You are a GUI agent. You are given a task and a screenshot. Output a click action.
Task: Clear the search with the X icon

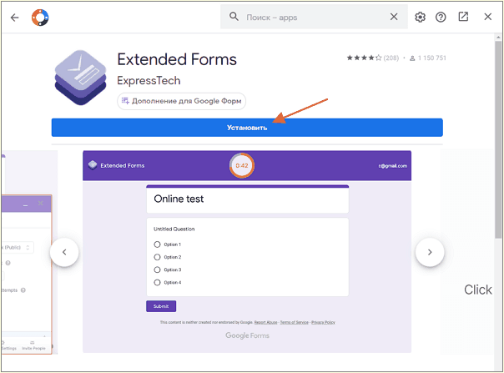point(394,17)
